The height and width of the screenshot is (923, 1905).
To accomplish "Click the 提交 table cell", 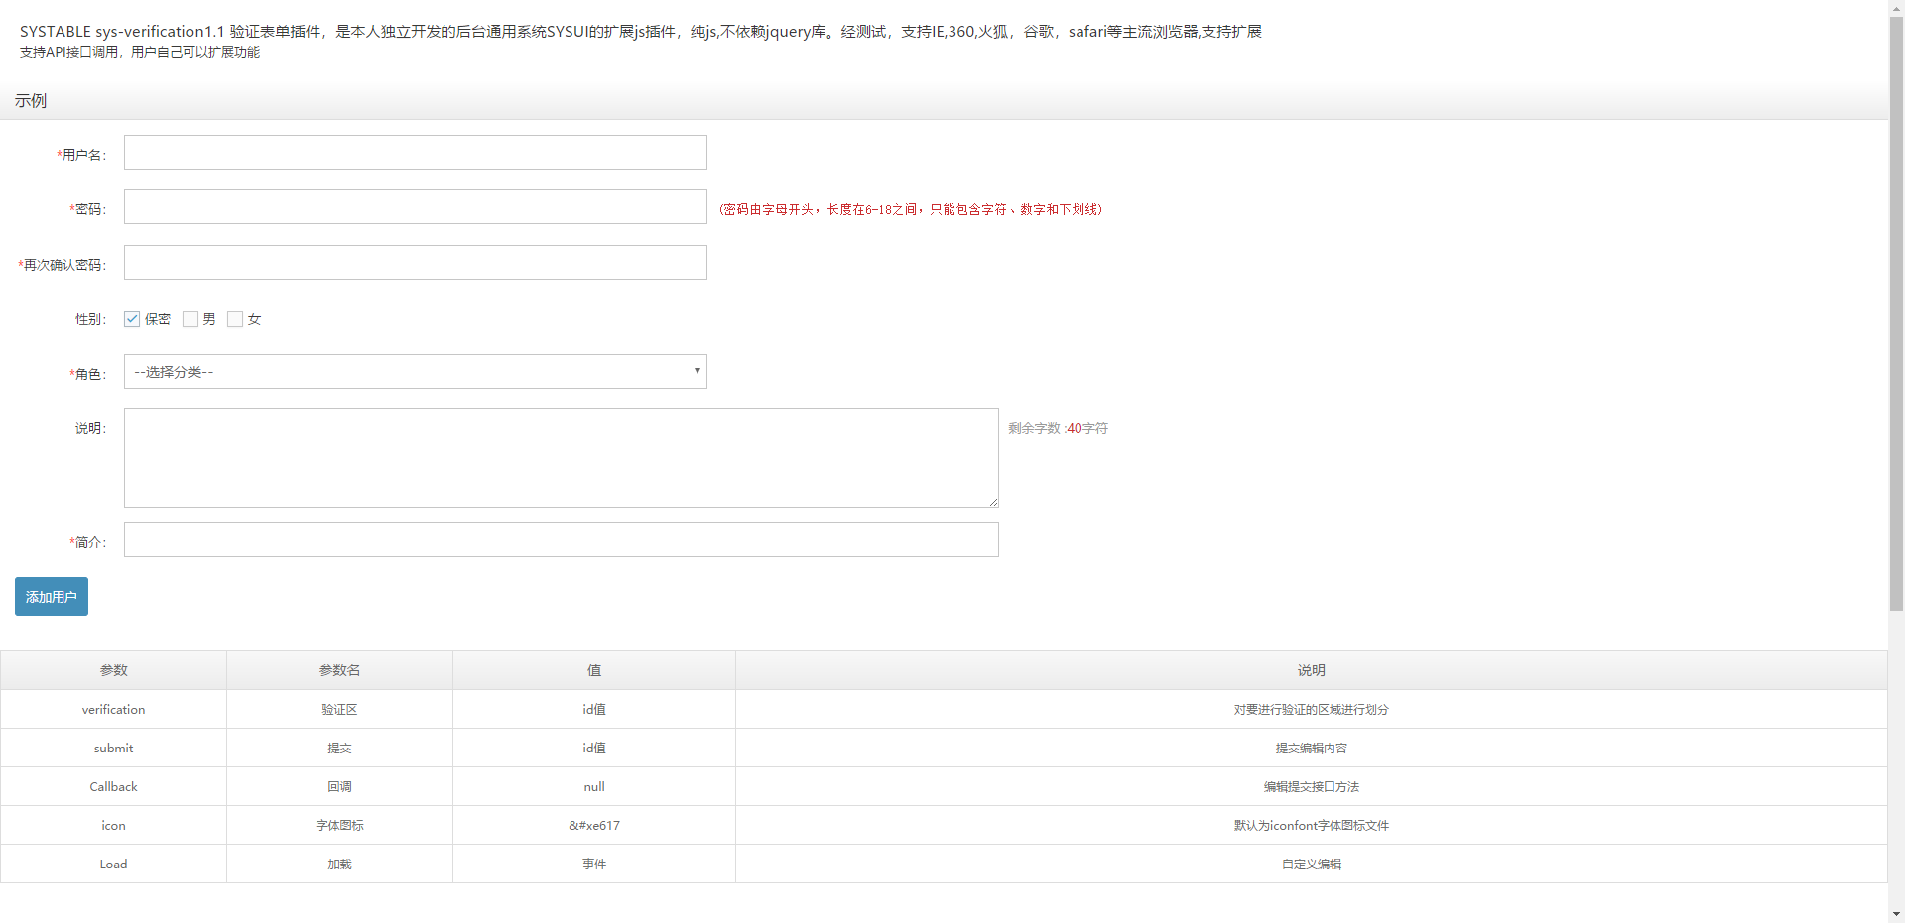I will point(339,748).
